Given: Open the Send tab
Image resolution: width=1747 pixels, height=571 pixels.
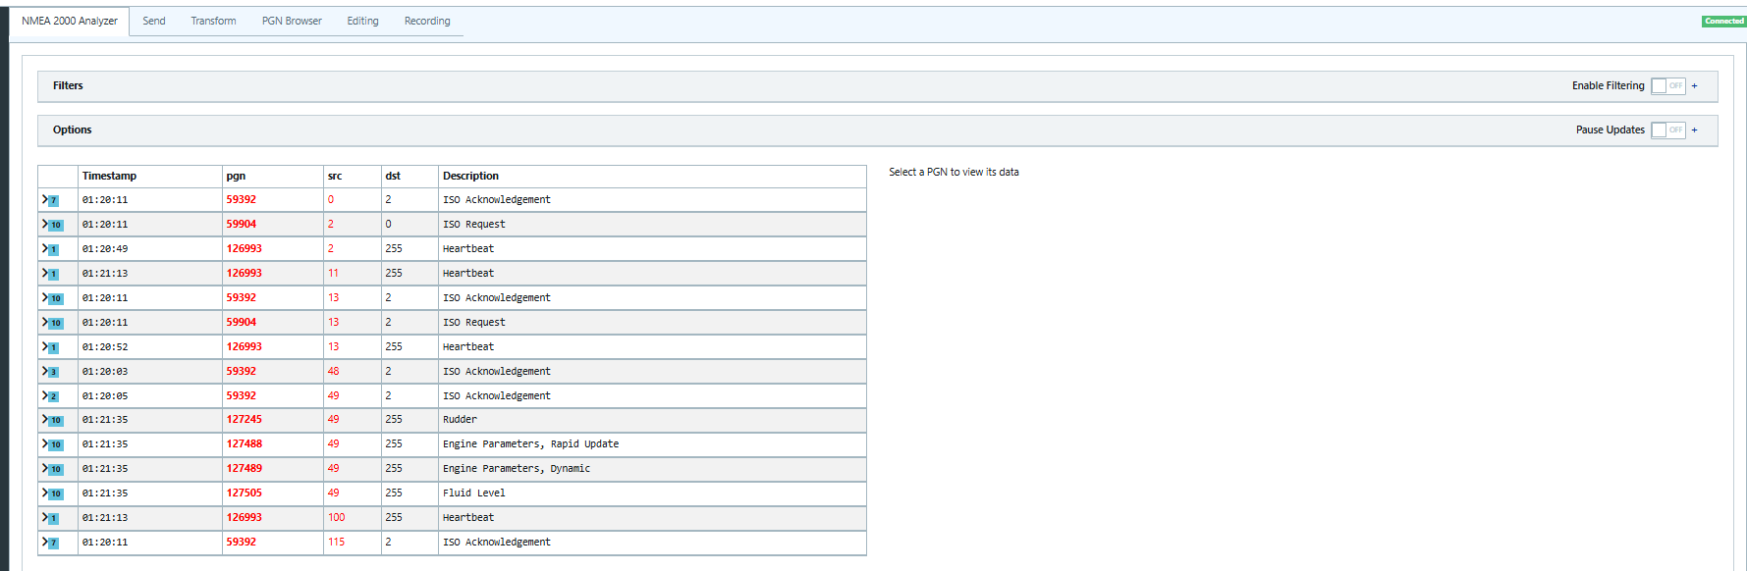Looking at the screenshot, I should (x=154, y=21).
